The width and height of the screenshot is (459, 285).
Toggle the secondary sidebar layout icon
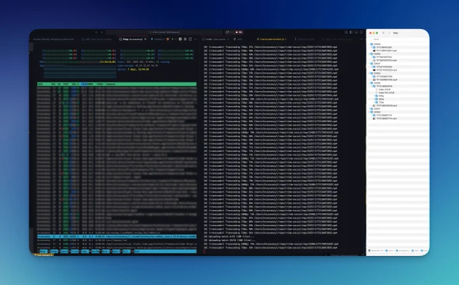pyautogui.click(x=362, y=32)
